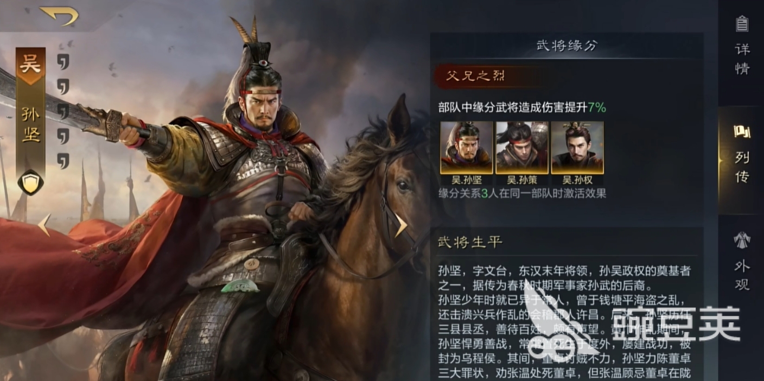Click the 列传 book icon
764x381 pixels.
[x=742, y=131]
